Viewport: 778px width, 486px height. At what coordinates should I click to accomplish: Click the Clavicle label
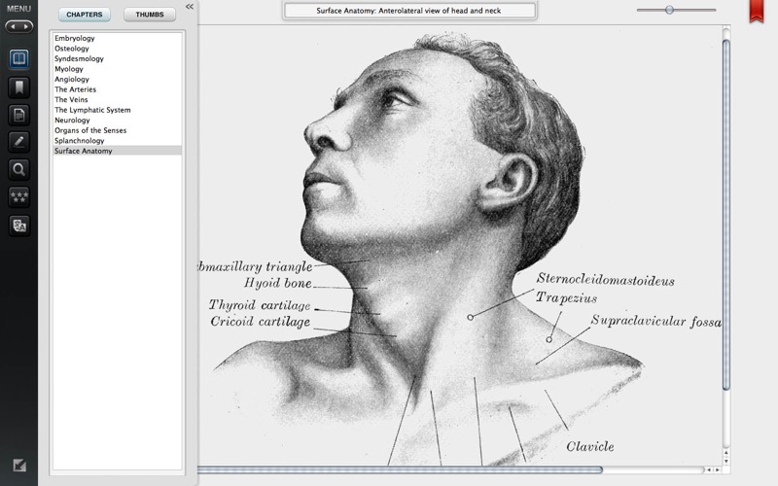590,447
